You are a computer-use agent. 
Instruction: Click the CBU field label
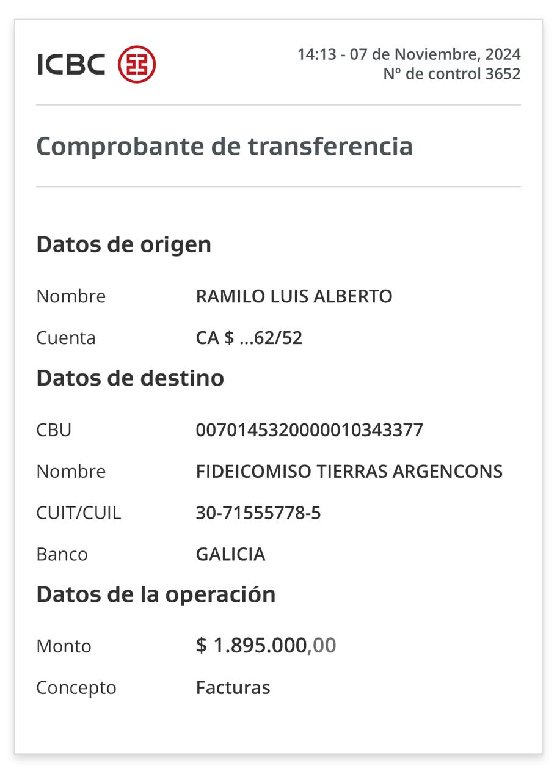click(x=54, y=430)
